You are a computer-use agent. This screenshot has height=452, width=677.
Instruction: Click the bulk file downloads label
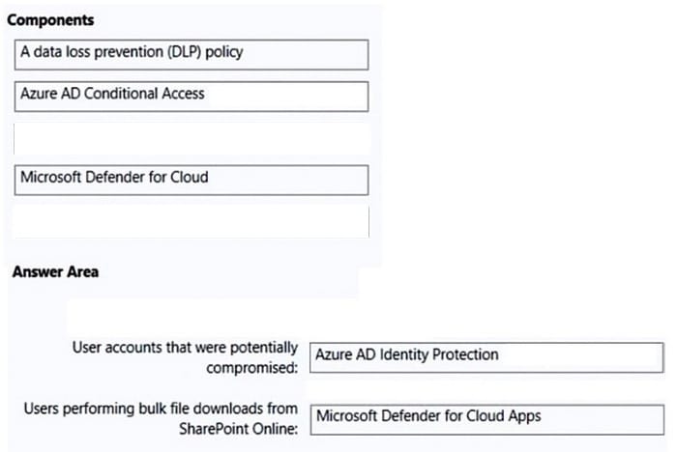click(x=162, y=418)
